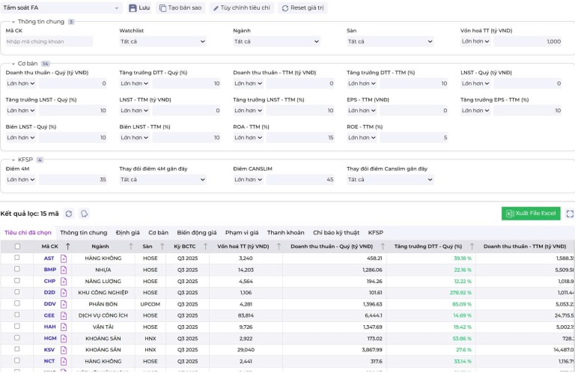Collapse the Cơ bản filter section
The height and width of the screenshot is (373, 575).
coord(13,64)
